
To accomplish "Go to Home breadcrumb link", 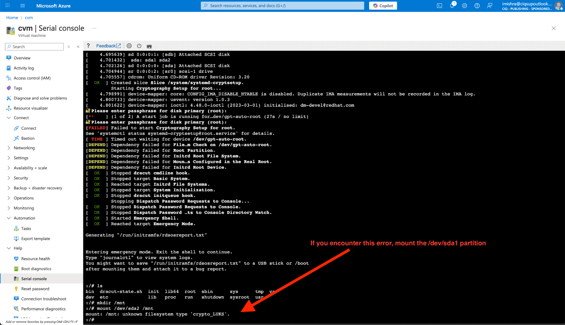I will click(12, 18).
